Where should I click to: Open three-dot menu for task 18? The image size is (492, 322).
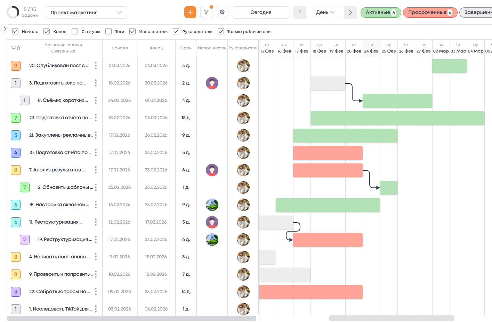[96, 205]
